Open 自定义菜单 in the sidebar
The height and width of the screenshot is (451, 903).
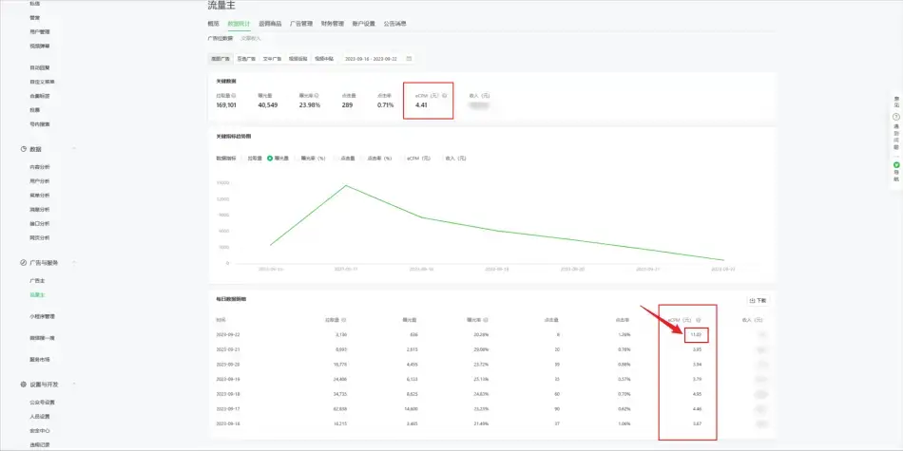click(x=42, y=82)
